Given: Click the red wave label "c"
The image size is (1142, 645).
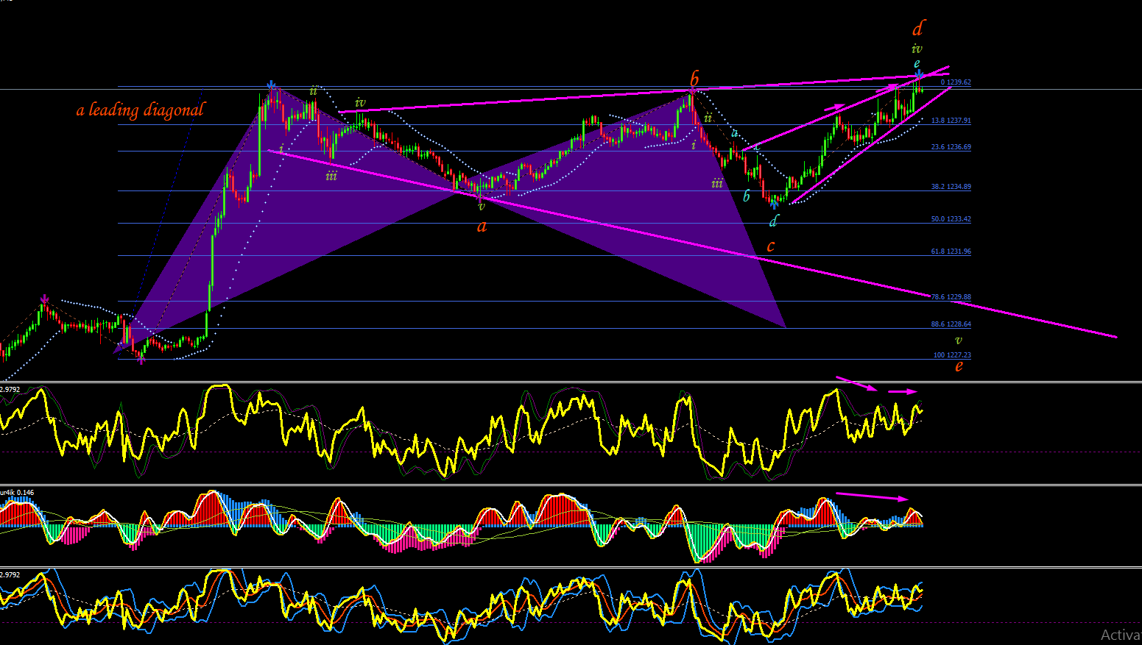Looking at the screenshot, I should tap(770, 246).
